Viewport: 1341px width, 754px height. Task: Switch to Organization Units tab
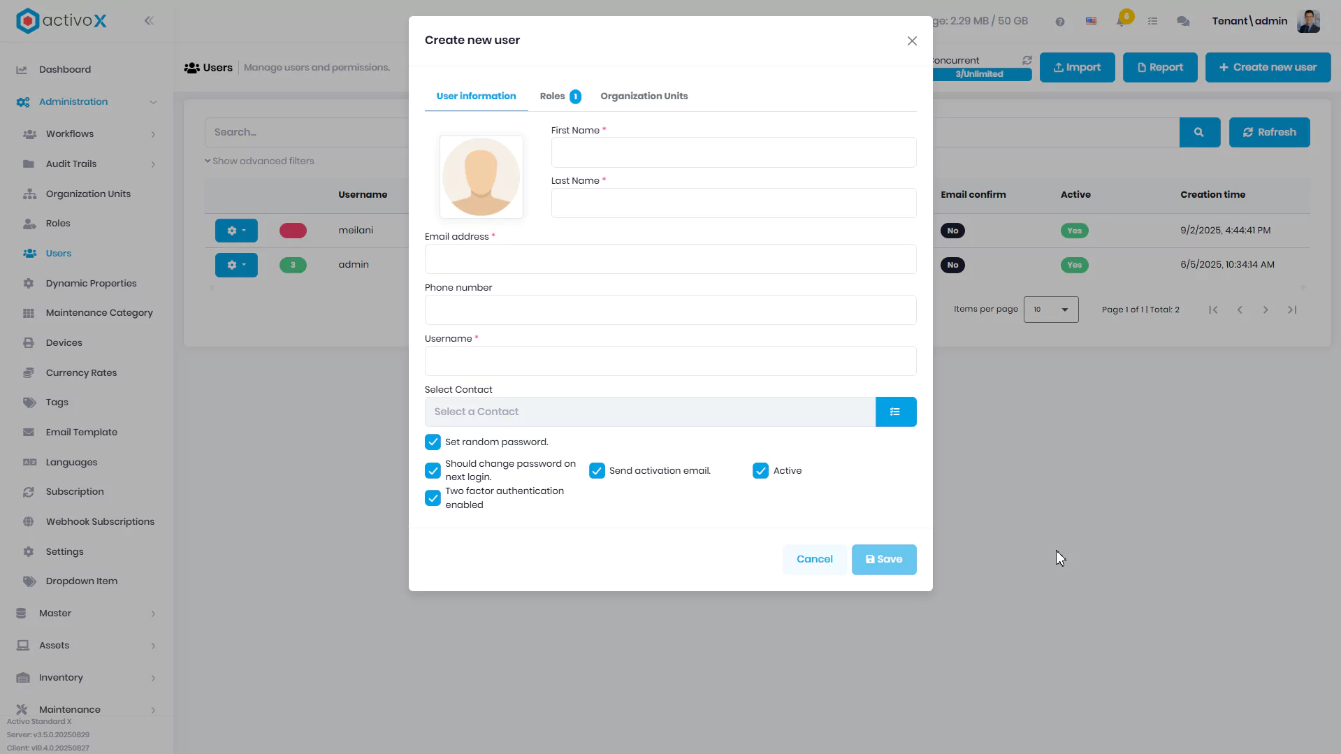tap(644, 96)
